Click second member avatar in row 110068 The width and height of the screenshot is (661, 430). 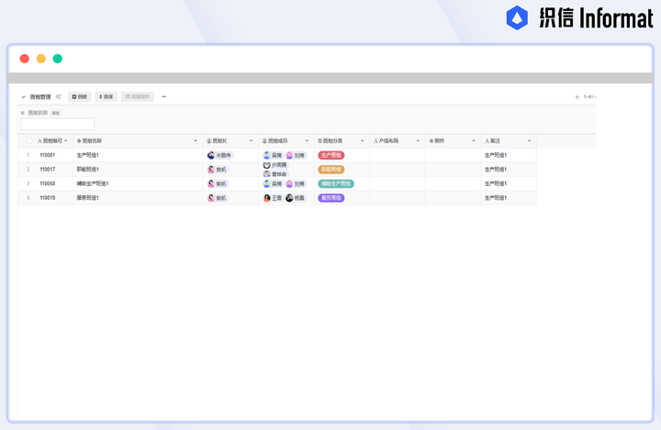point(289,183)
